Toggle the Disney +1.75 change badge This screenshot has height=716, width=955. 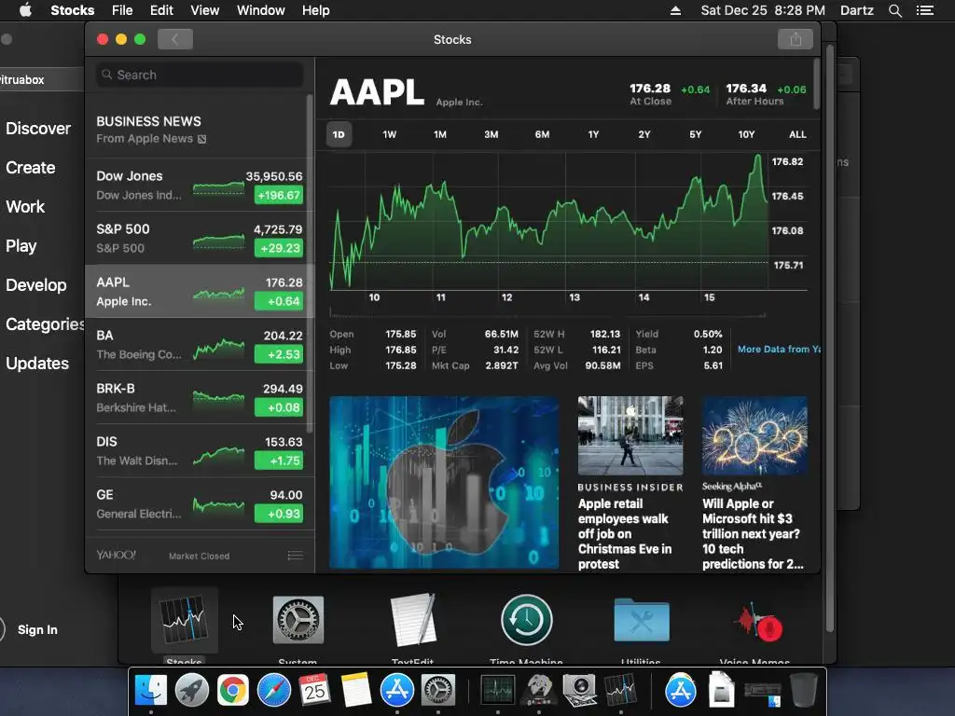pos(278,461)
